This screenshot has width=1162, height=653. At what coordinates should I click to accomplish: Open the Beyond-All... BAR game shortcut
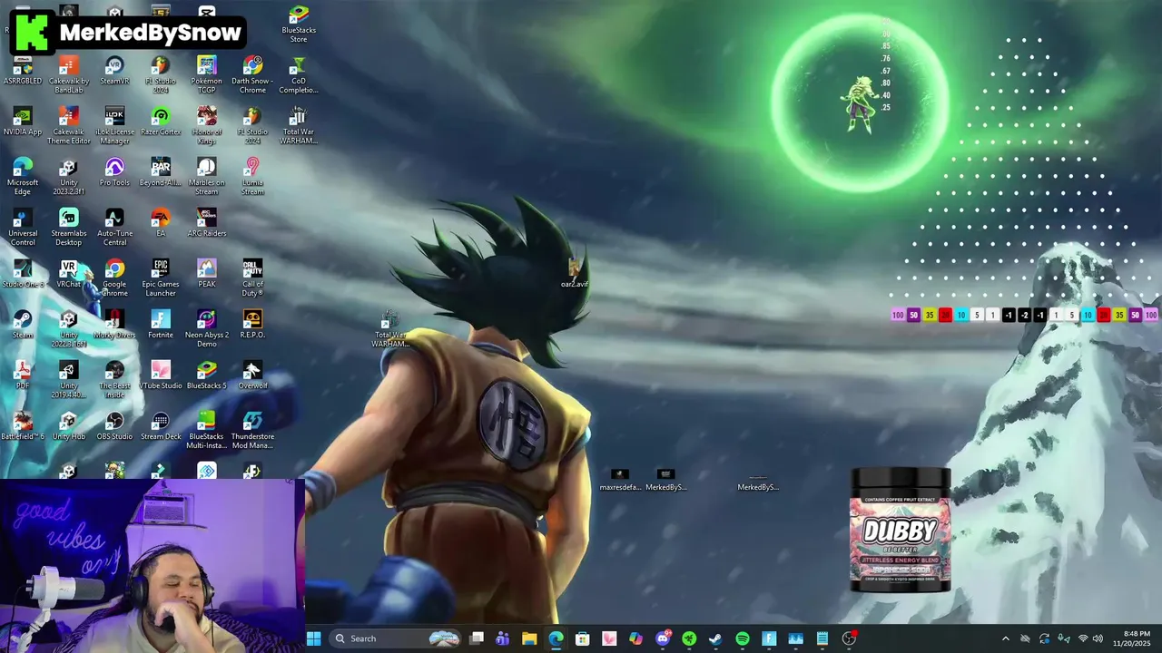coord(161,173)
